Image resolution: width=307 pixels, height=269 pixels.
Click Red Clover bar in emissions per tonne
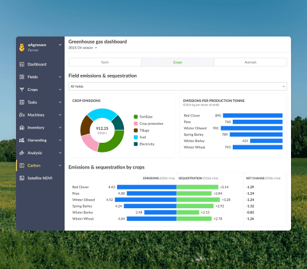click(253, 115)
